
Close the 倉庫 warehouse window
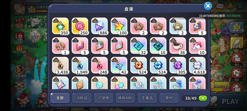(x=208, y=6)
